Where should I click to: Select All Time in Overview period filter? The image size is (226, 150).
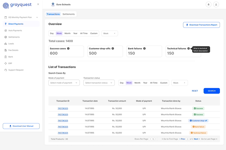pyautogui.click(x=84, y=33)
